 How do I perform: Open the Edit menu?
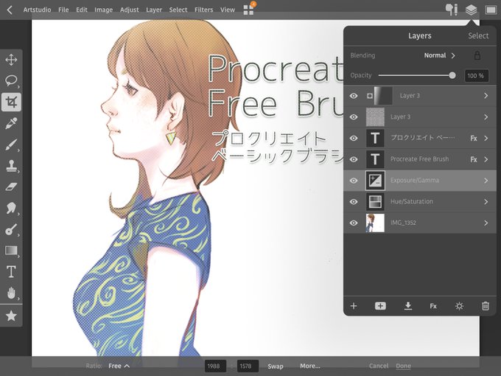pyautogui.click(x=82, y=10)
